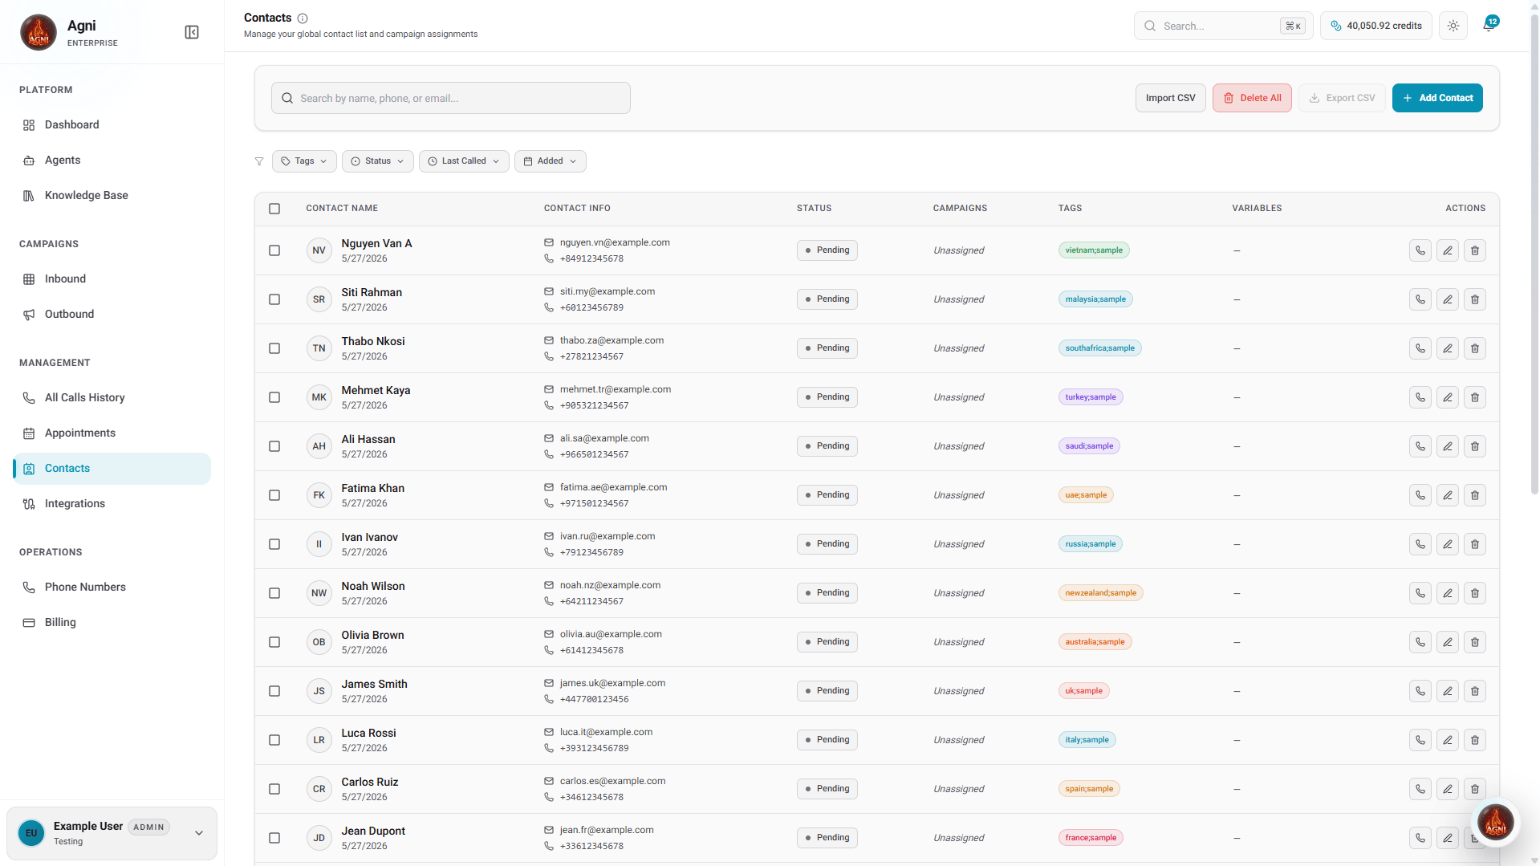Delete Mehmet Kaya trash icon

1475,397
